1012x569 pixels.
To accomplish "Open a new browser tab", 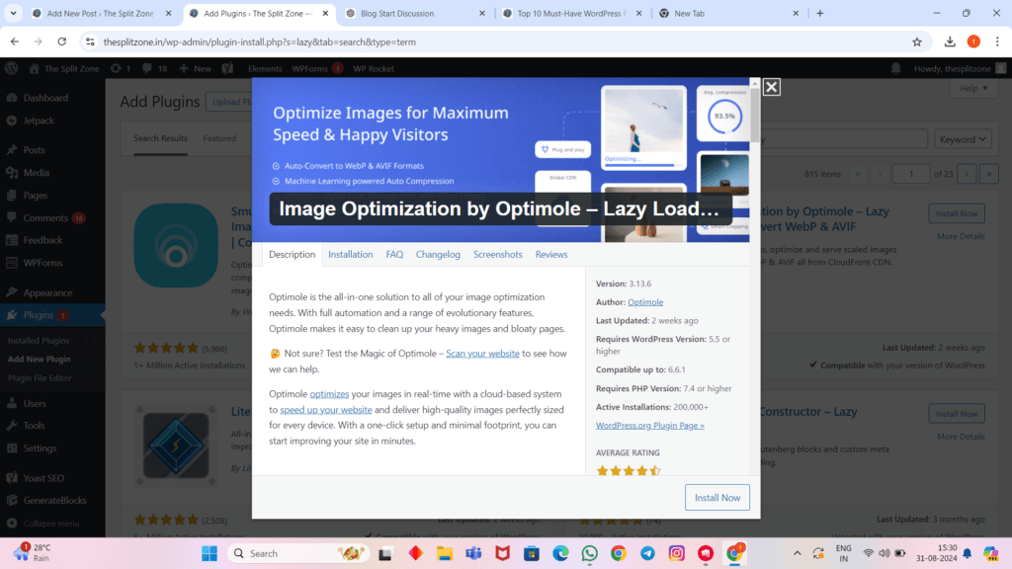I will click(819, 13).
